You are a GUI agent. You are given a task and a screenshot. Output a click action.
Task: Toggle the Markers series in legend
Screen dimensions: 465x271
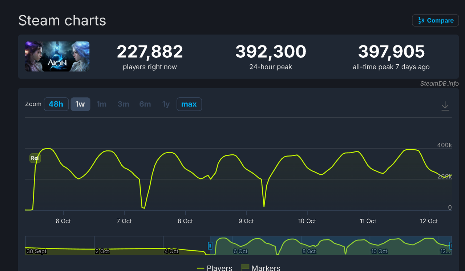(261, 268)
